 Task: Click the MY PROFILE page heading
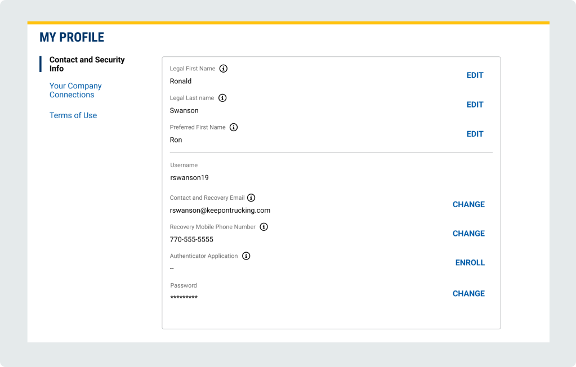click(x=72, y=38)
